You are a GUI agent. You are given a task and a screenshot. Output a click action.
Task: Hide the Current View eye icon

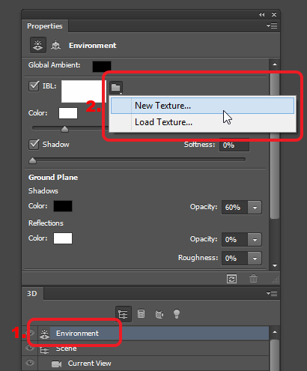pos(30,363)
